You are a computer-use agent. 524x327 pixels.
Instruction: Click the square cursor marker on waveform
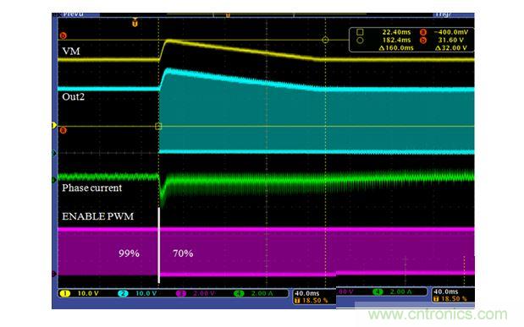(x=158, y=126)
